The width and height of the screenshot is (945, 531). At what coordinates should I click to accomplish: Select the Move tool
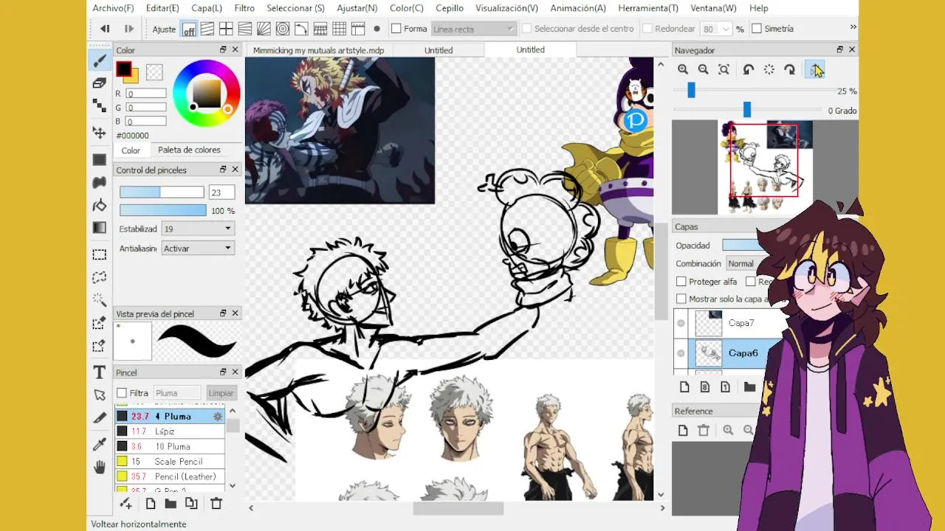[99, 133]
